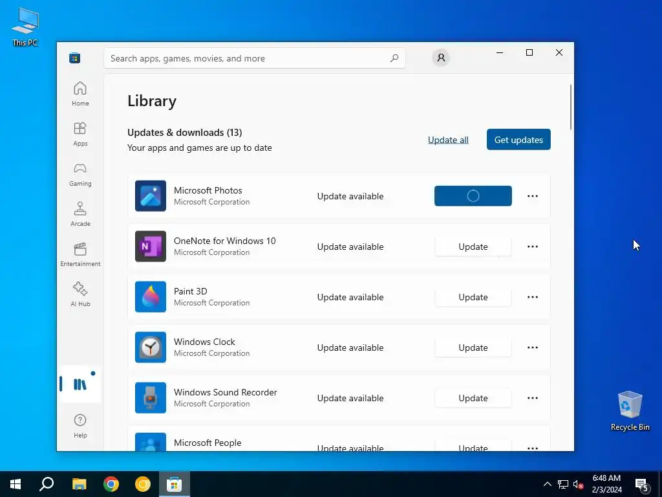Screen dimensions: 662x497
Task: Open more options for Microsoft Photos
Action: (533, 196)
